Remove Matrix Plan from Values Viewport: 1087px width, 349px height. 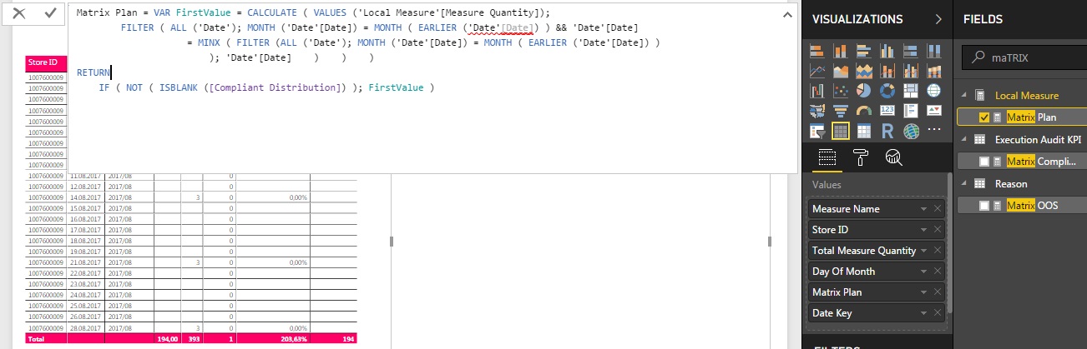pos(938,292)
